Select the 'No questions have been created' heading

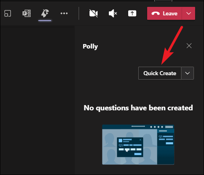(x=138, y=108)
